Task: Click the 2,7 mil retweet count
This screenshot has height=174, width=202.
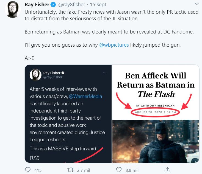Action: (84, 170)
